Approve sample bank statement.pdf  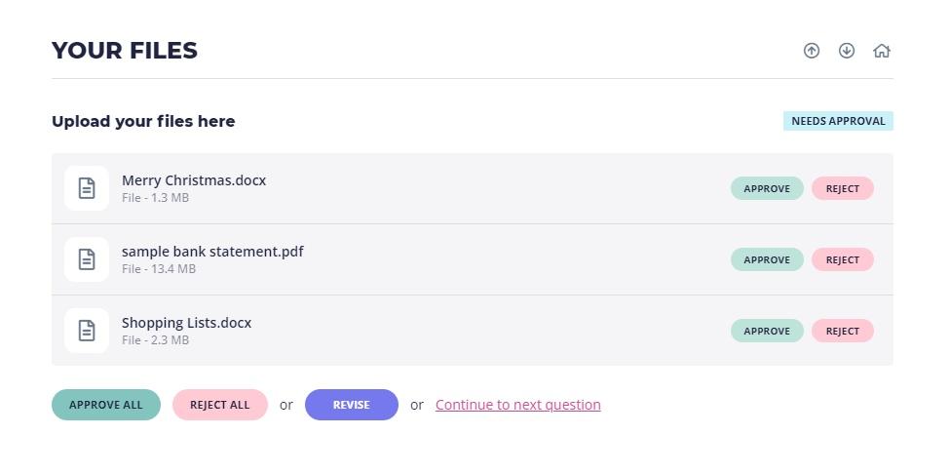click(767, 259)
